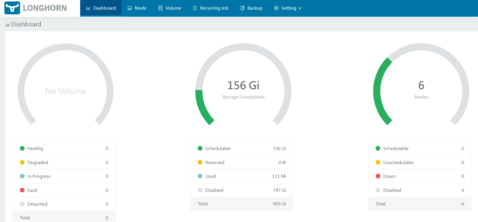Click the green nodes Schedulable dot
Screen dimensions: 478x222
(x=378, y=148)
